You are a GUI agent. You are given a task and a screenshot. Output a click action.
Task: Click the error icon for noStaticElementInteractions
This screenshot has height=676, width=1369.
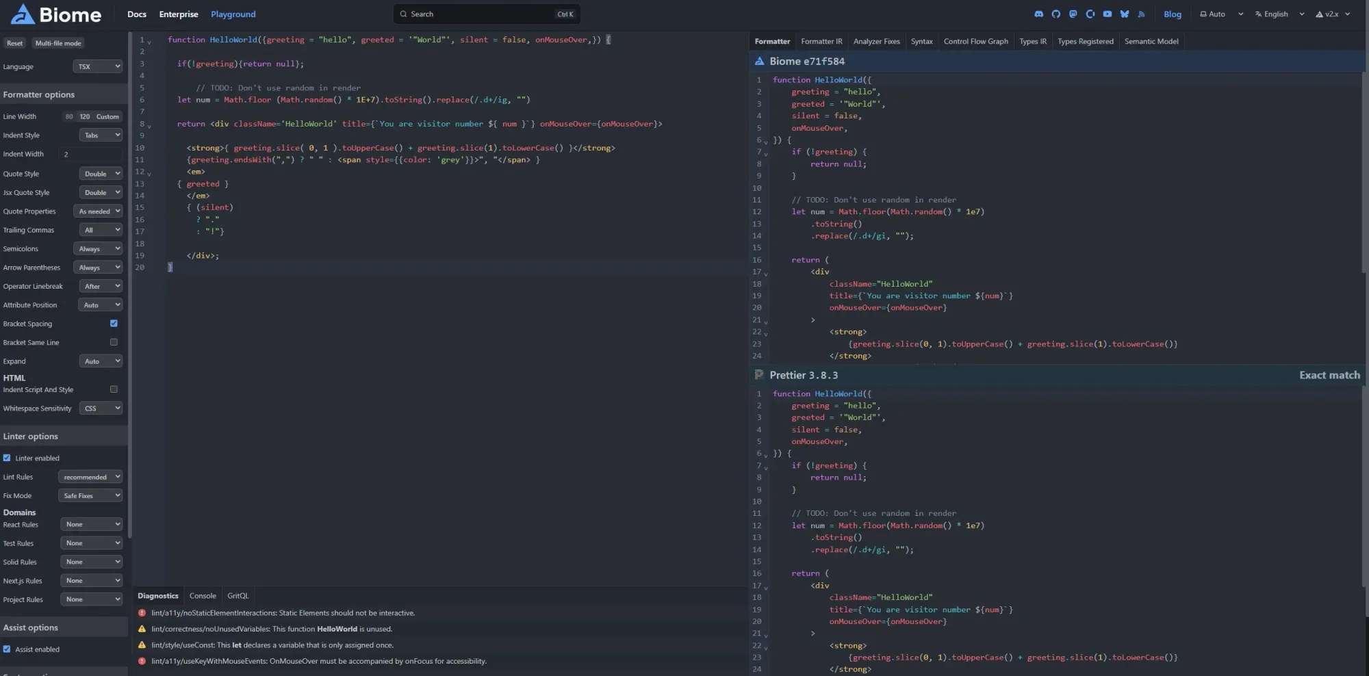142,613
